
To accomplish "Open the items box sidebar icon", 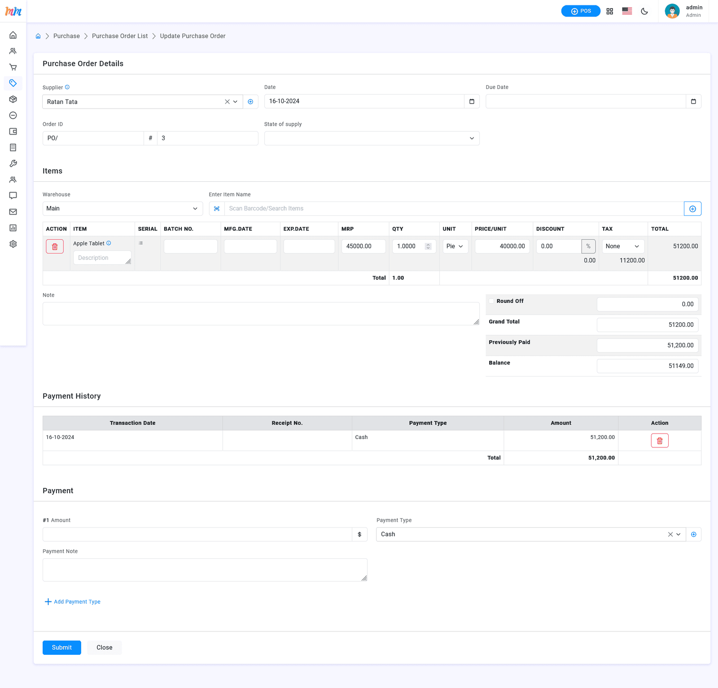I will 13,99.
